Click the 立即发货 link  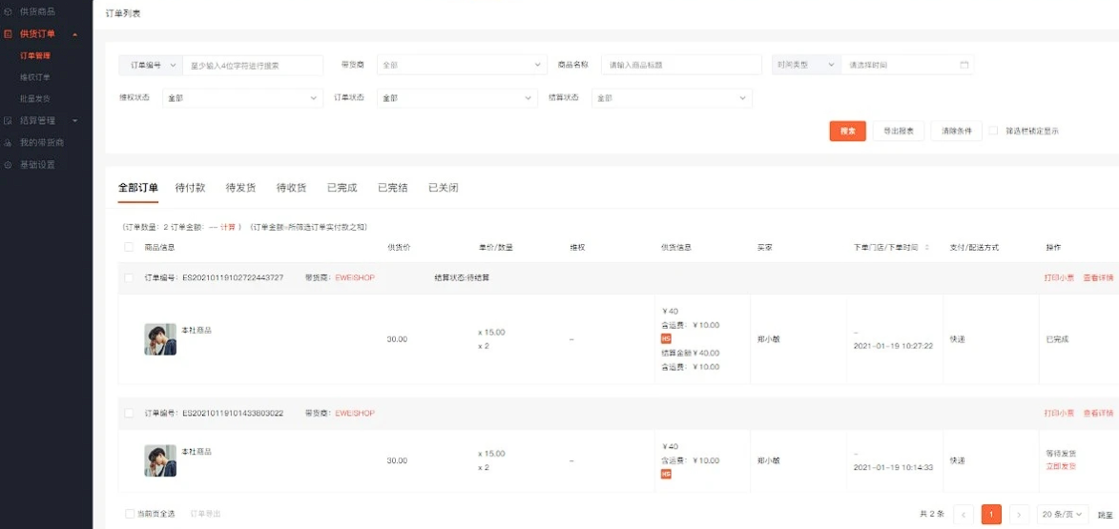[x=1061, y=466]
